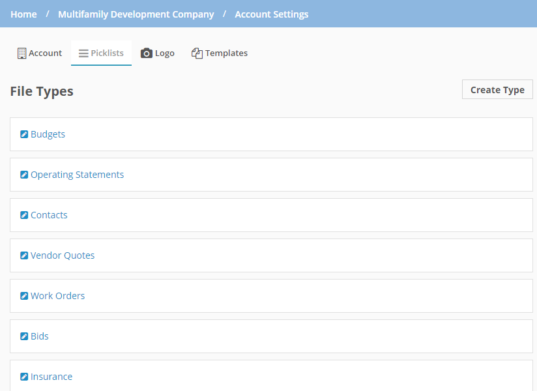Click the edit icon beside Insurance
This screenshot has height=391, width=537.
coord(24,377)
